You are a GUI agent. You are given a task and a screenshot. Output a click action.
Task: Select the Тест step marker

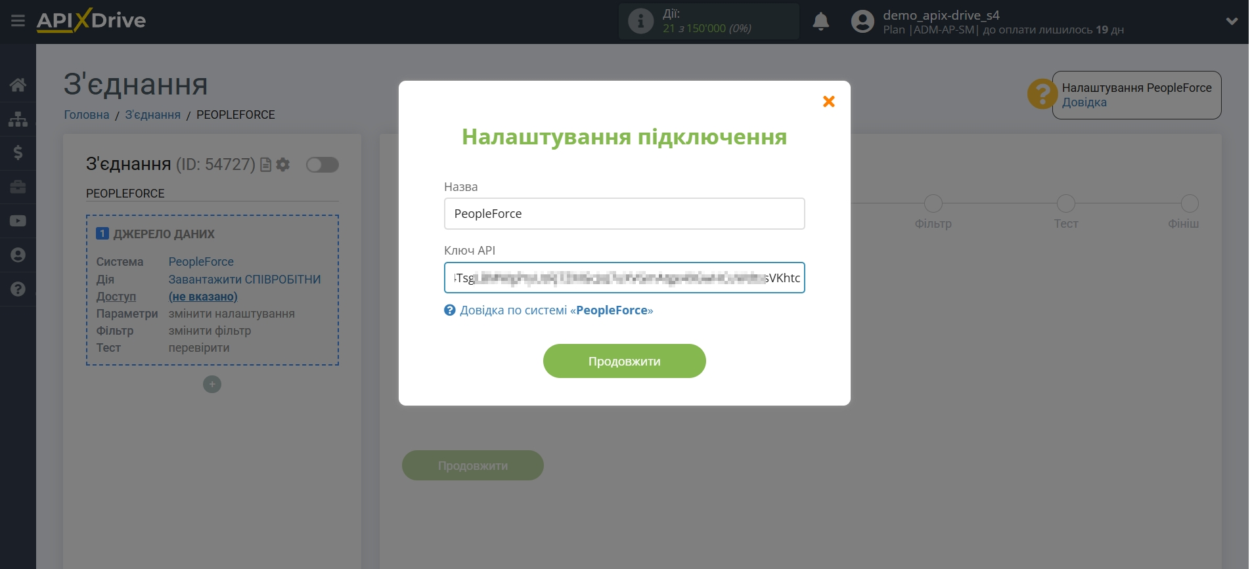pyautogui.click(x=1066, y=203)
